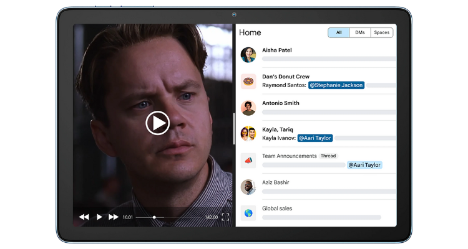The width and height of the screenshot is (468, 249).
Task: Click the large center play button on video
Action: point(157,123)
